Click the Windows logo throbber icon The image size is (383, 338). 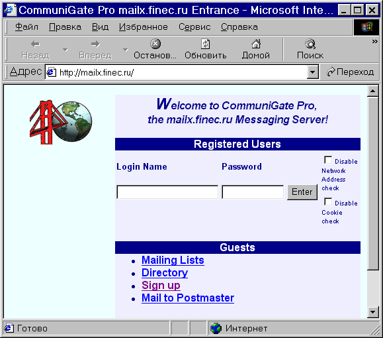tap(366, 27)
